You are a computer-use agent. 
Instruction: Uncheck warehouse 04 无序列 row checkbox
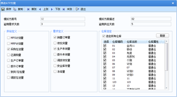105,57
